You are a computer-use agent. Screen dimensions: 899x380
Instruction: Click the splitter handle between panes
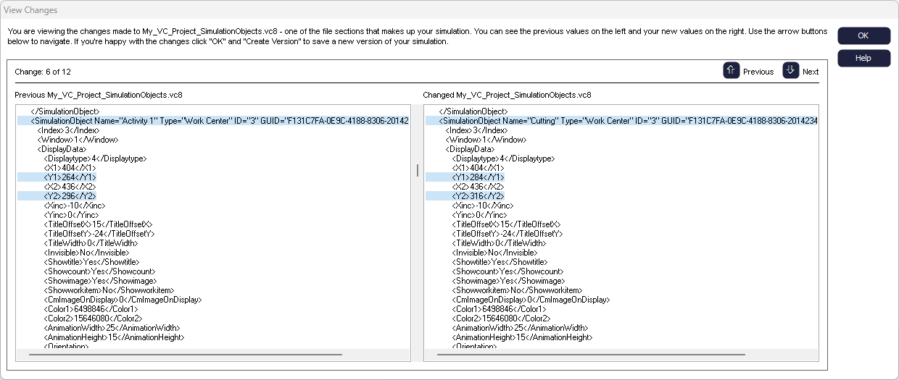click(417, 170)
